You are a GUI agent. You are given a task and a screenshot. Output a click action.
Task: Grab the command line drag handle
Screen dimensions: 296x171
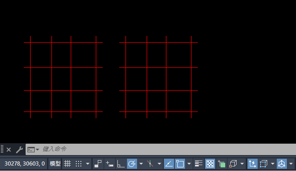pos(2,149)
